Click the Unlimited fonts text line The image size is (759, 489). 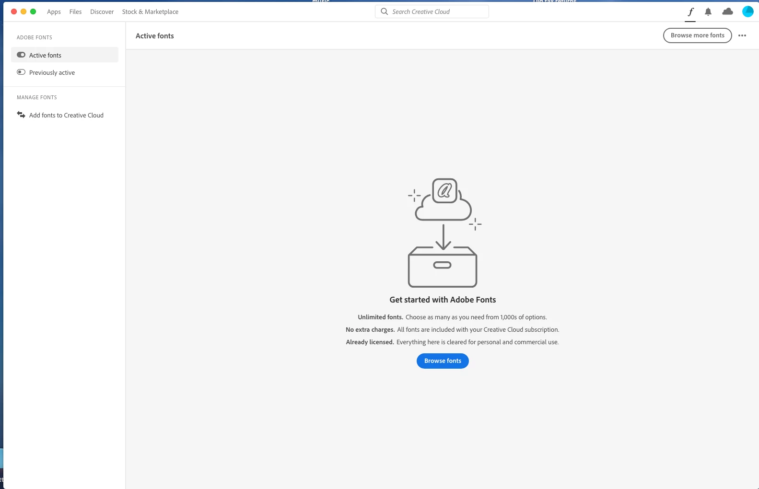coord(452,317)
